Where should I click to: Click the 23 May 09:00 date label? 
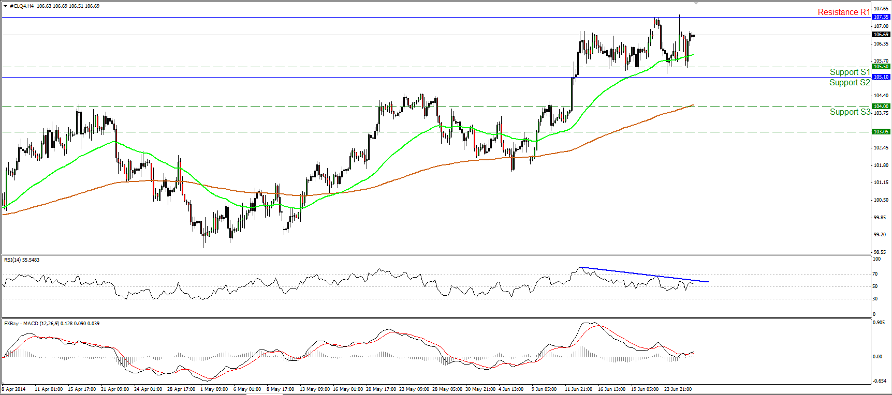pos(414,389)
